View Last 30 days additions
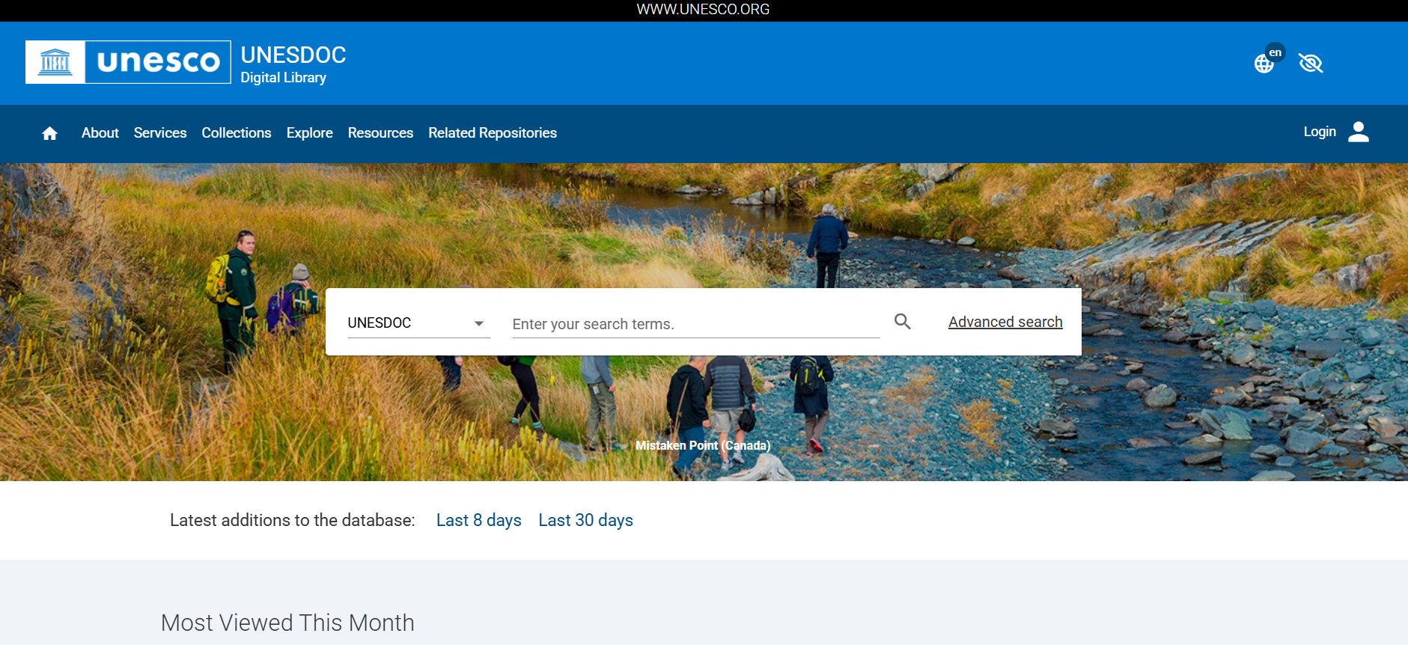The height and width of the screenshot is (645, 1408). (x=585, y=520)
